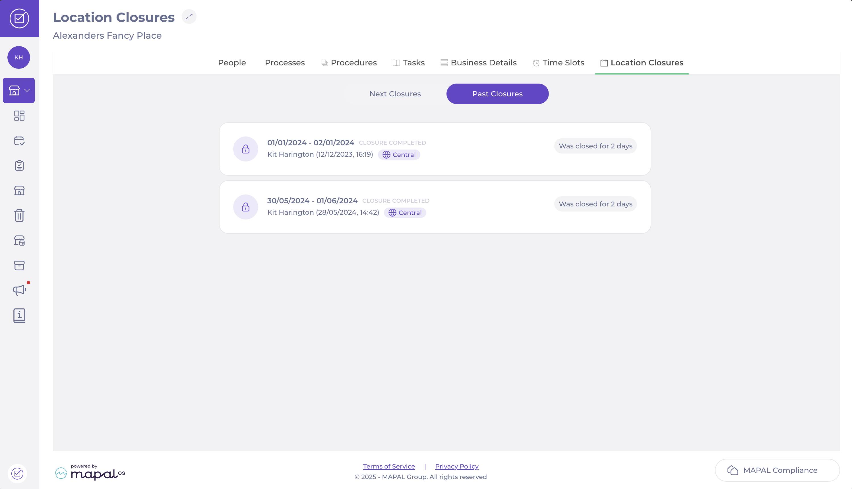Click the expand arrows next to Location Closures title
The width and height of the screenshot is (852, 489).
[x=189, y=16]
